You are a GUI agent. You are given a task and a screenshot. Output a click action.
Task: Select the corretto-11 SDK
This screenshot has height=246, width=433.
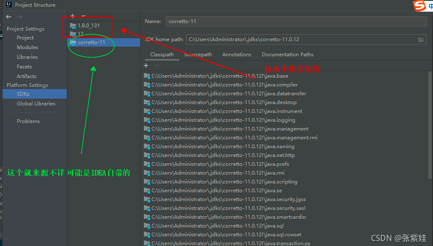(x=104, y=42)
